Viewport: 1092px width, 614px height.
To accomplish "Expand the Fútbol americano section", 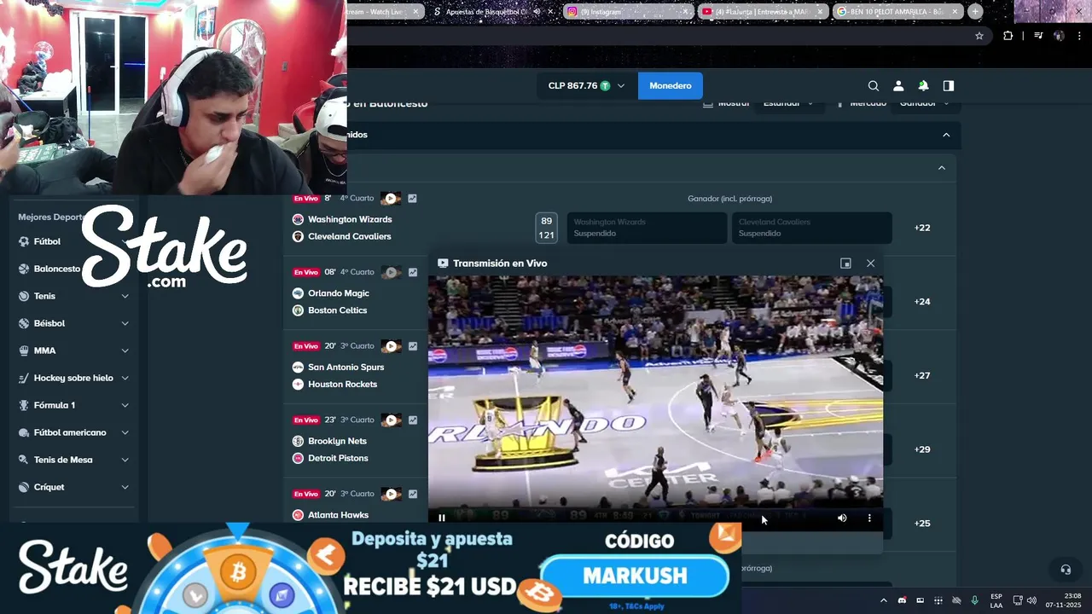I will click(x=125, y=432).
